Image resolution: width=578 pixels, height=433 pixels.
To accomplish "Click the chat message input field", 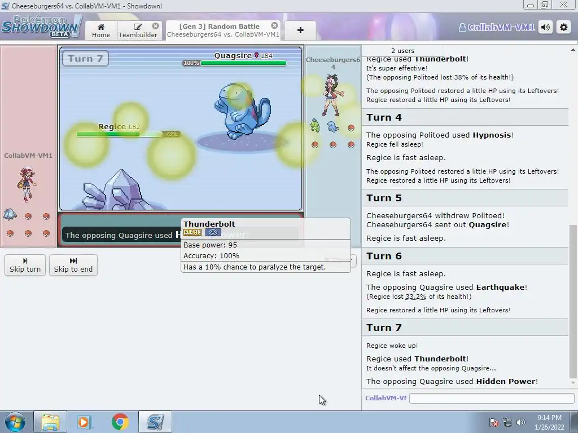I will 492,398.
